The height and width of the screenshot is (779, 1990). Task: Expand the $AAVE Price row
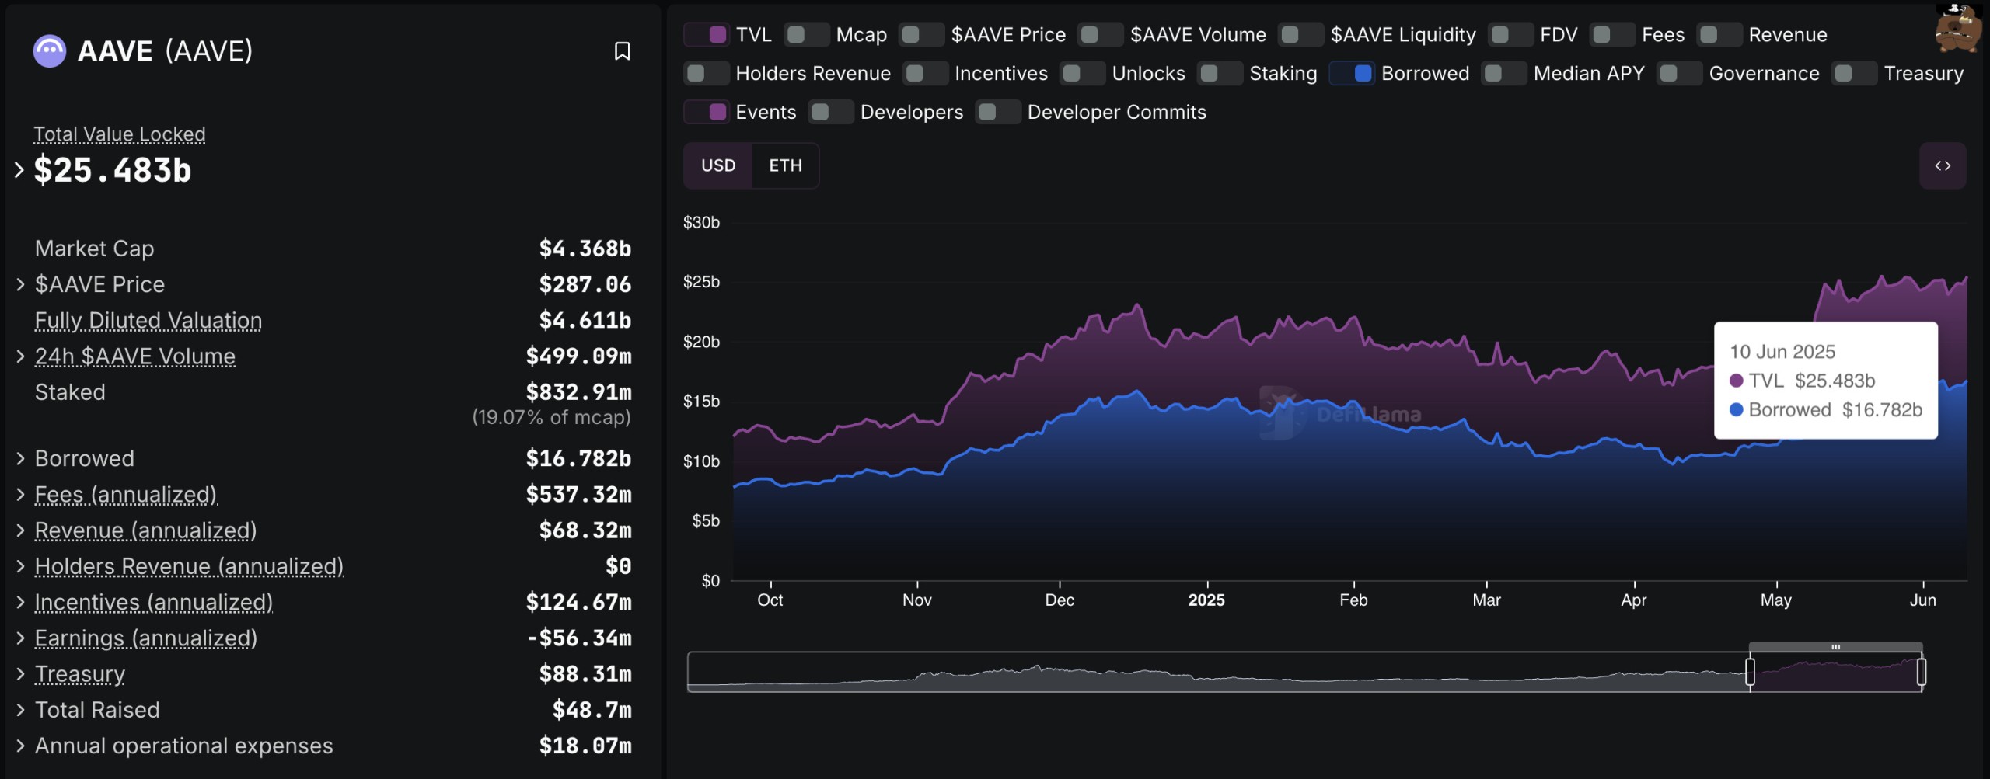click(21, 285)
